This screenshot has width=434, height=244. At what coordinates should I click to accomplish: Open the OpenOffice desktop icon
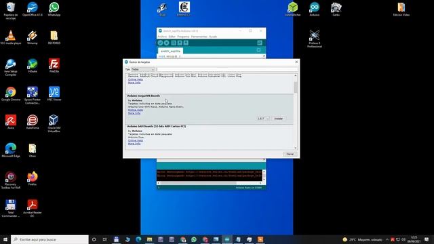pos(33,9)
